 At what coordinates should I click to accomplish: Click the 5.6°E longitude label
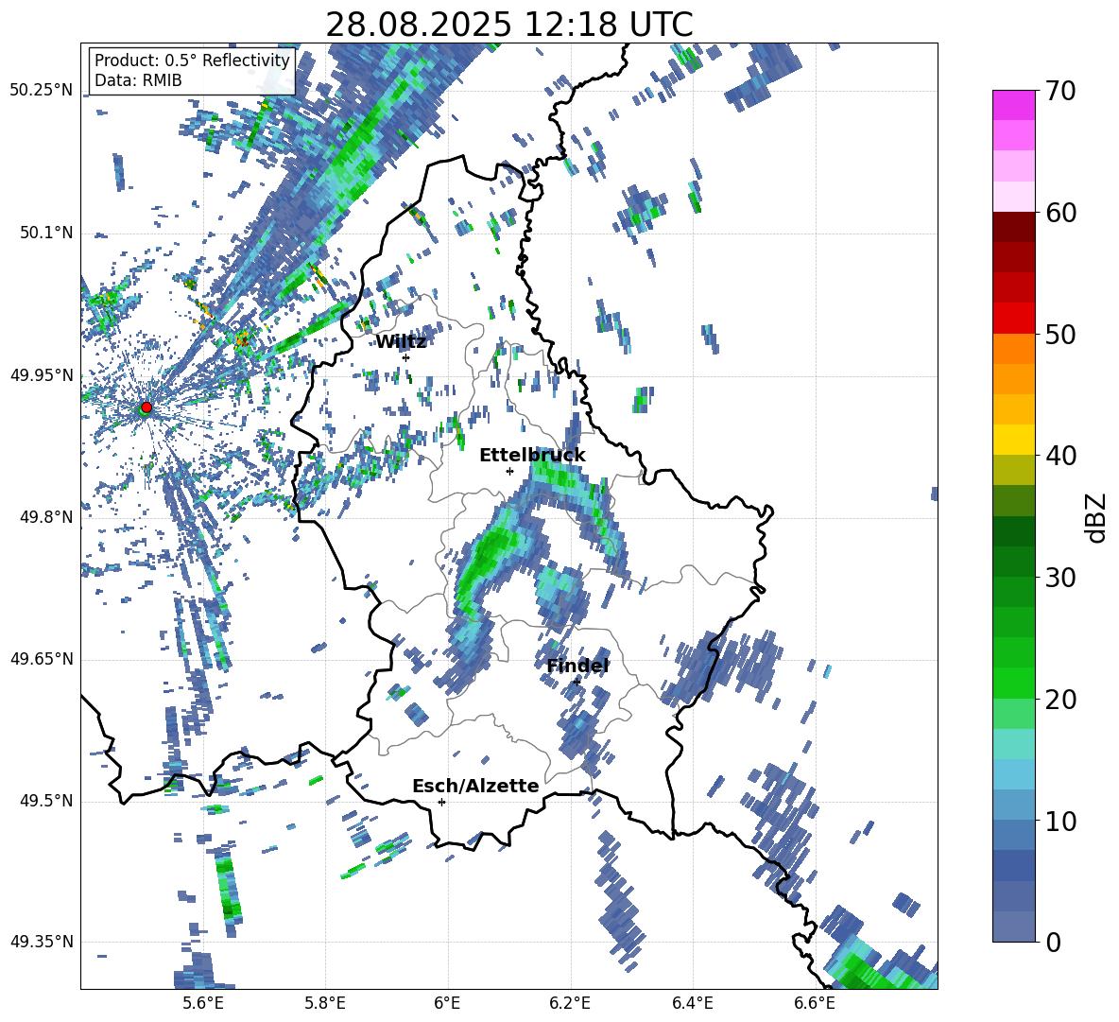(x=203, y=1003)
